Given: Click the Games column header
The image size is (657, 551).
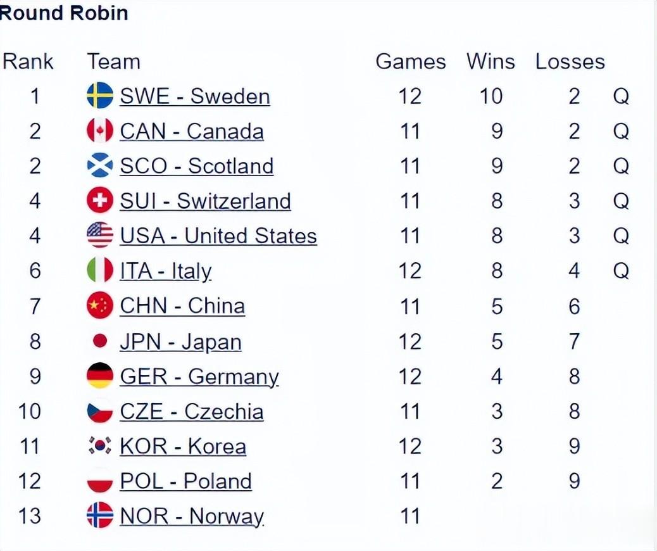Looking at the screenshot, I should 410,61.
